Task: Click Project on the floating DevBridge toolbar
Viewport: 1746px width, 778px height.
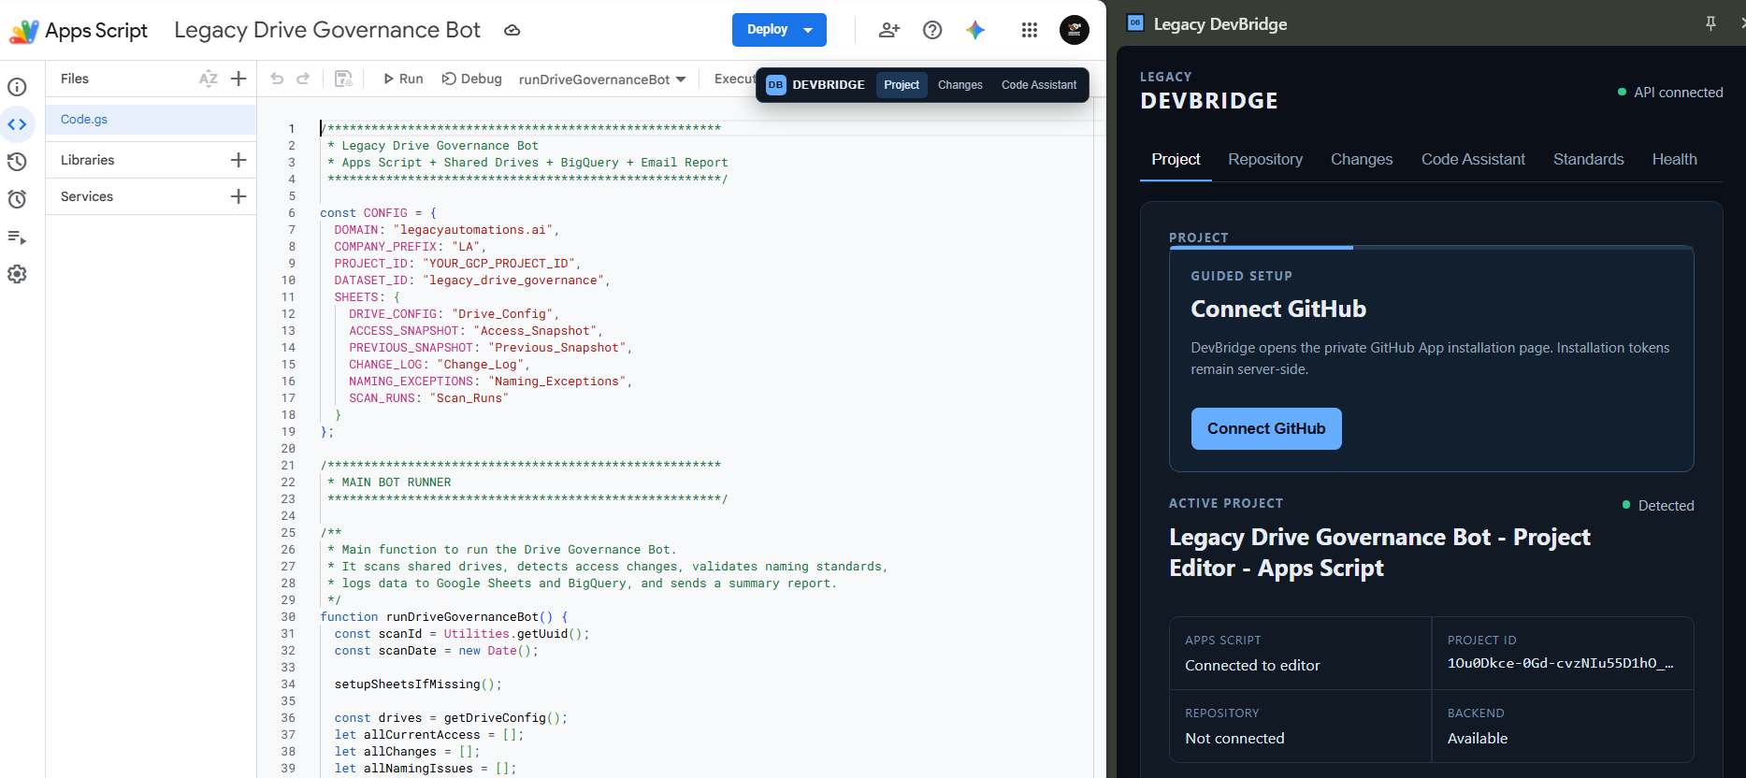Action: 902,85
